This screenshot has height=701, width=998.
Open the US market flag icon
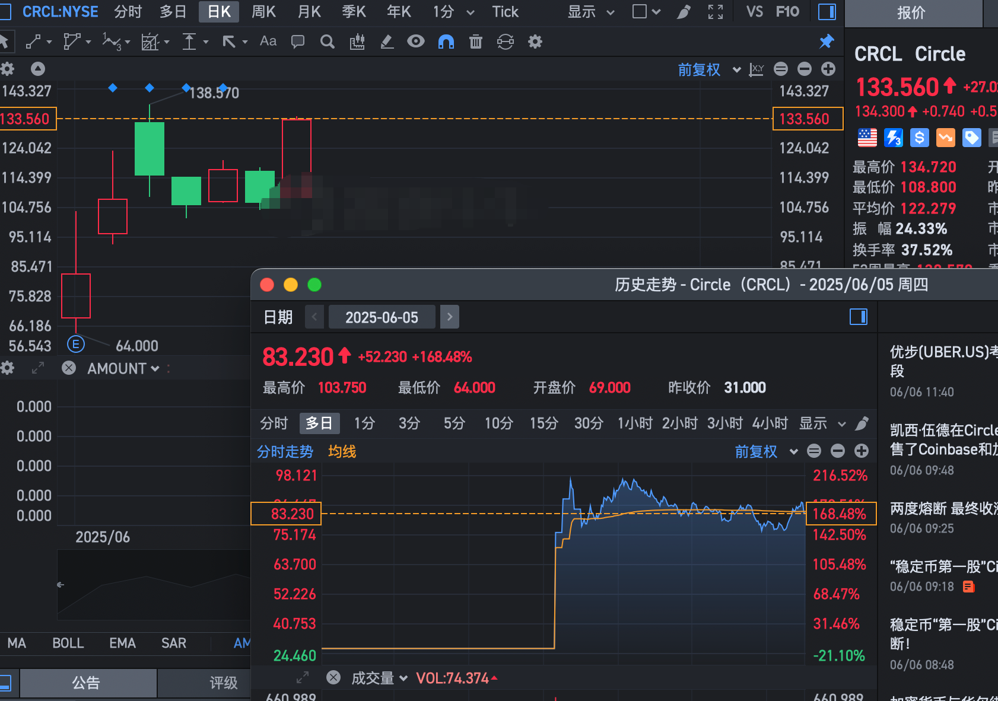867,138
